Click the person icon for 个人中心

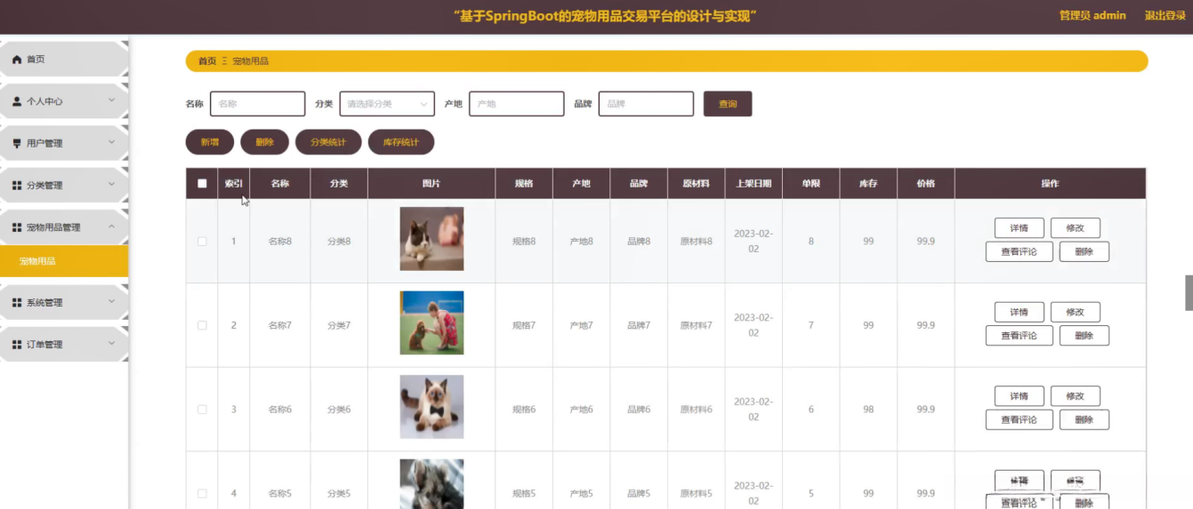pos(16,101)
